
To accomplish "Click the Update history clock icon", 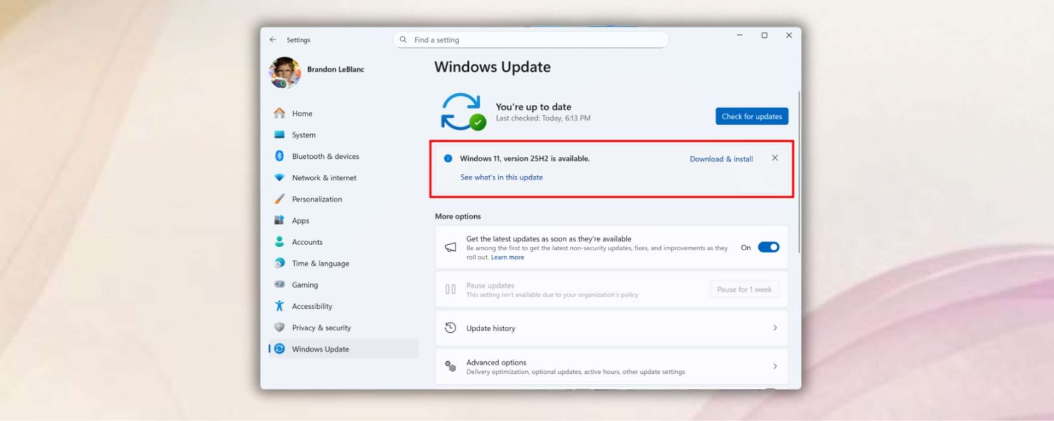I will (x=450, y=328).
